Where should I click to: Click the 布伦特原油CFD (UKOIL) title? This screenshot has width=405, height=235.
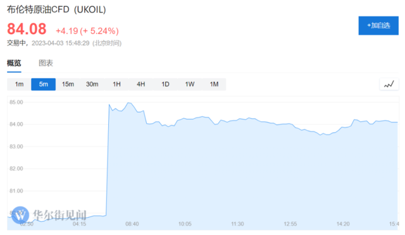point(56,9)
